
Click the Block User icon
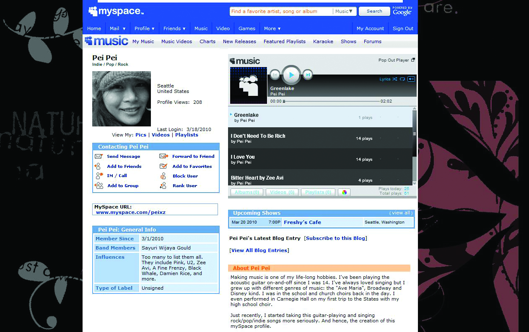pyautogui.click(x=163, y=176)
